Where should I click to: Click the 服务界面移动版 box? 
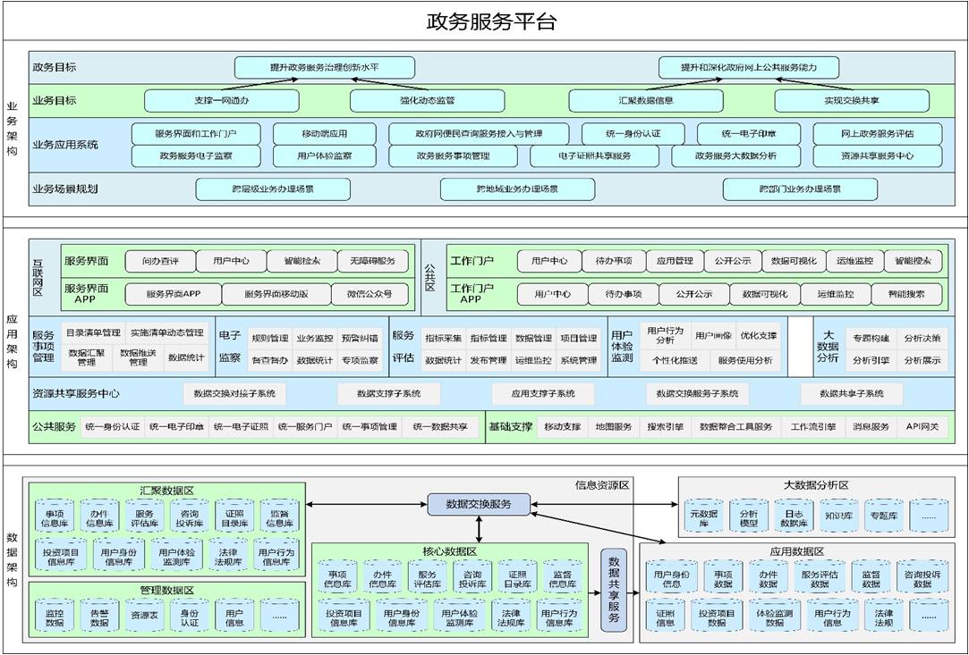pyautogui.click(x=276, y=294)
